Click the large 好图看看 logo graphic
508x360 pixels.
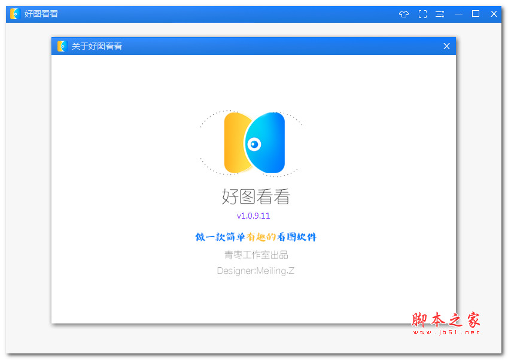click(x=254, y=143)
